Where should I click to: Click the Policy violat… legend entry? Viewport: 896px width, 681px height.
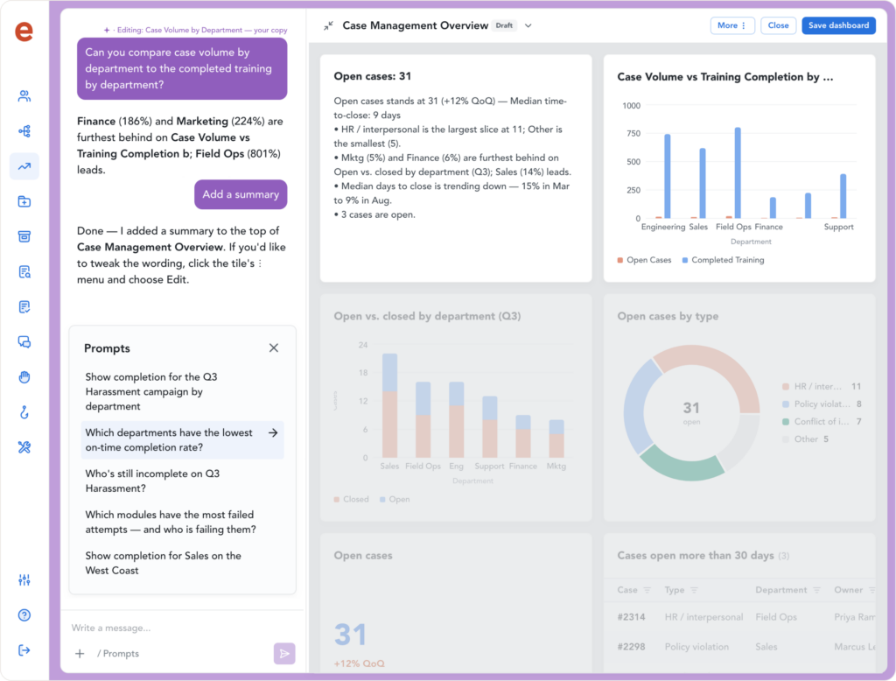pos(821,404)
